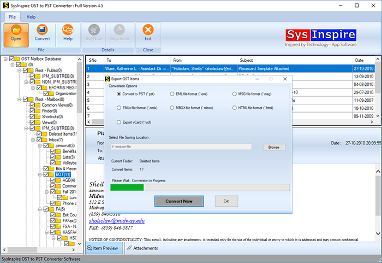
Task: Click the file saving location field
Action: click(181, 147)
